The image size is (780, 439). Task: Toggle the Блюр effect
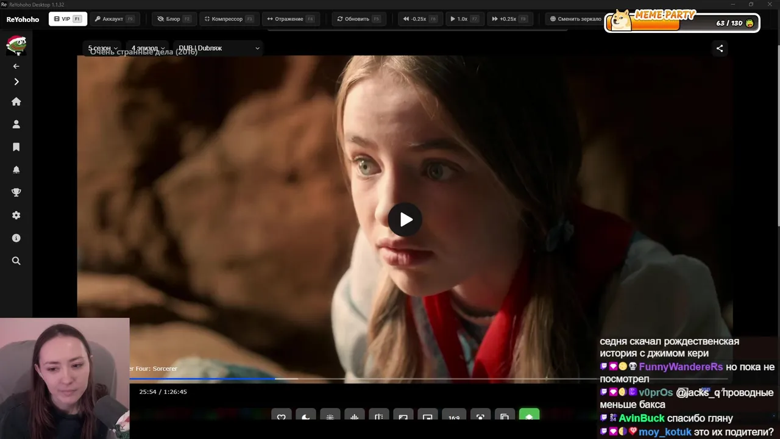pyautogui.click(x=174, y=19)
